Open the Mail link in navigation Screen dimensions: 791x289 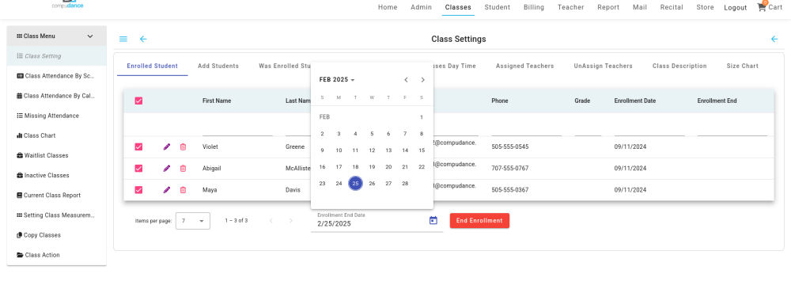click(640, 7)
